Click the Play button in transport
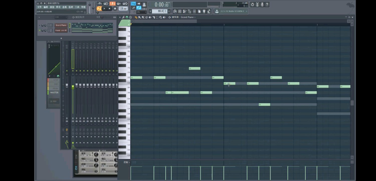The width and height of the screenshot is (376, 181). click(104, 9)
